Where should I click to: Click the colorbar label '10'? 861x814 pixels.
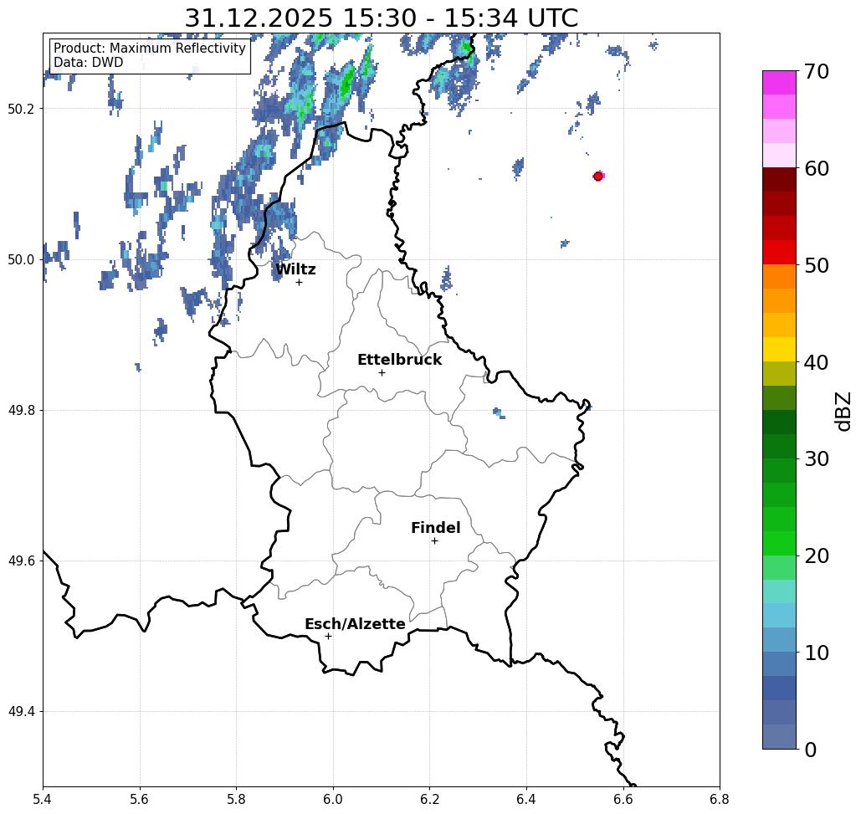[817, 653]
